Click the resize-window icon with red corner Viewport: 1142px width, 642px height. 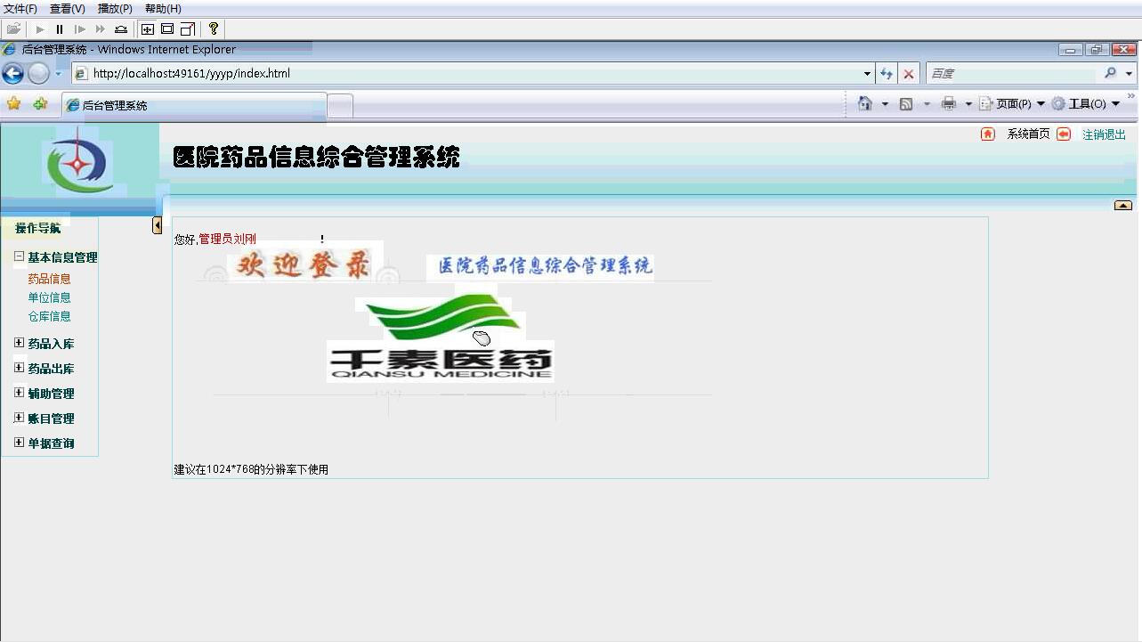[x=187, y=29]
